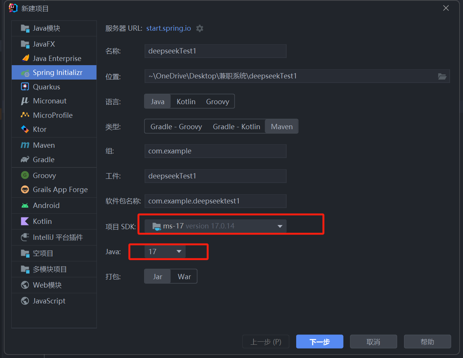
Task: Select IntelliJ 平台插件 project type
Action: click(x=54, y=238)
